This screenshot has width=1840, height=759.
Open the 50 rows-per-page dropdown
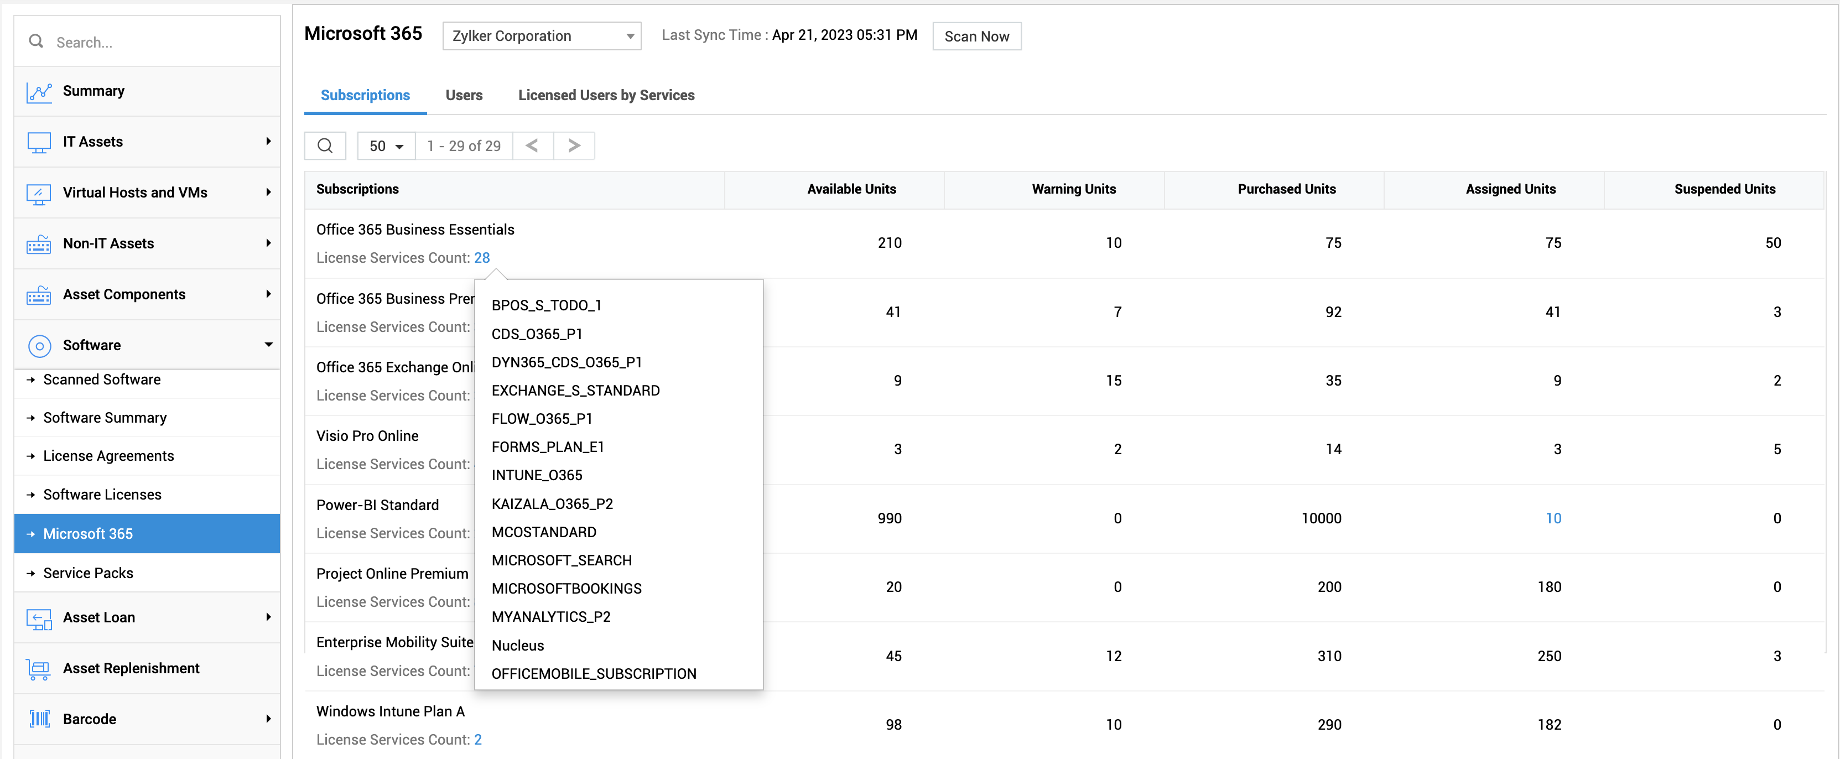pos(386,145)
